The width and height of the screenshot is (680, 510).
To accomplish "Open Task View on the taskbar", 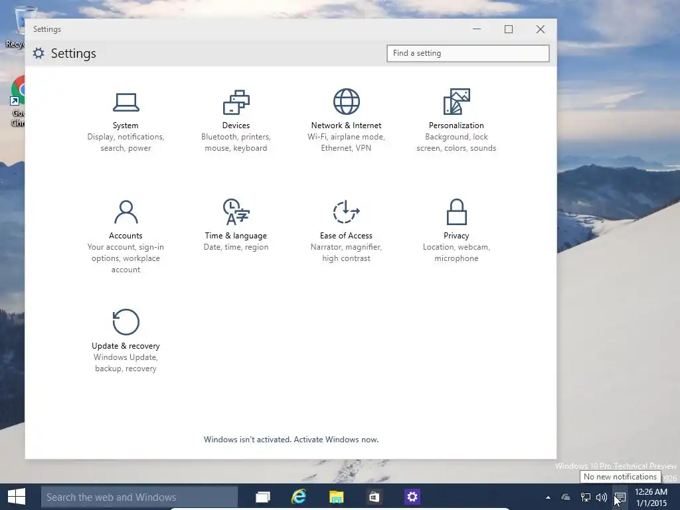I will (x=263, y=497).
